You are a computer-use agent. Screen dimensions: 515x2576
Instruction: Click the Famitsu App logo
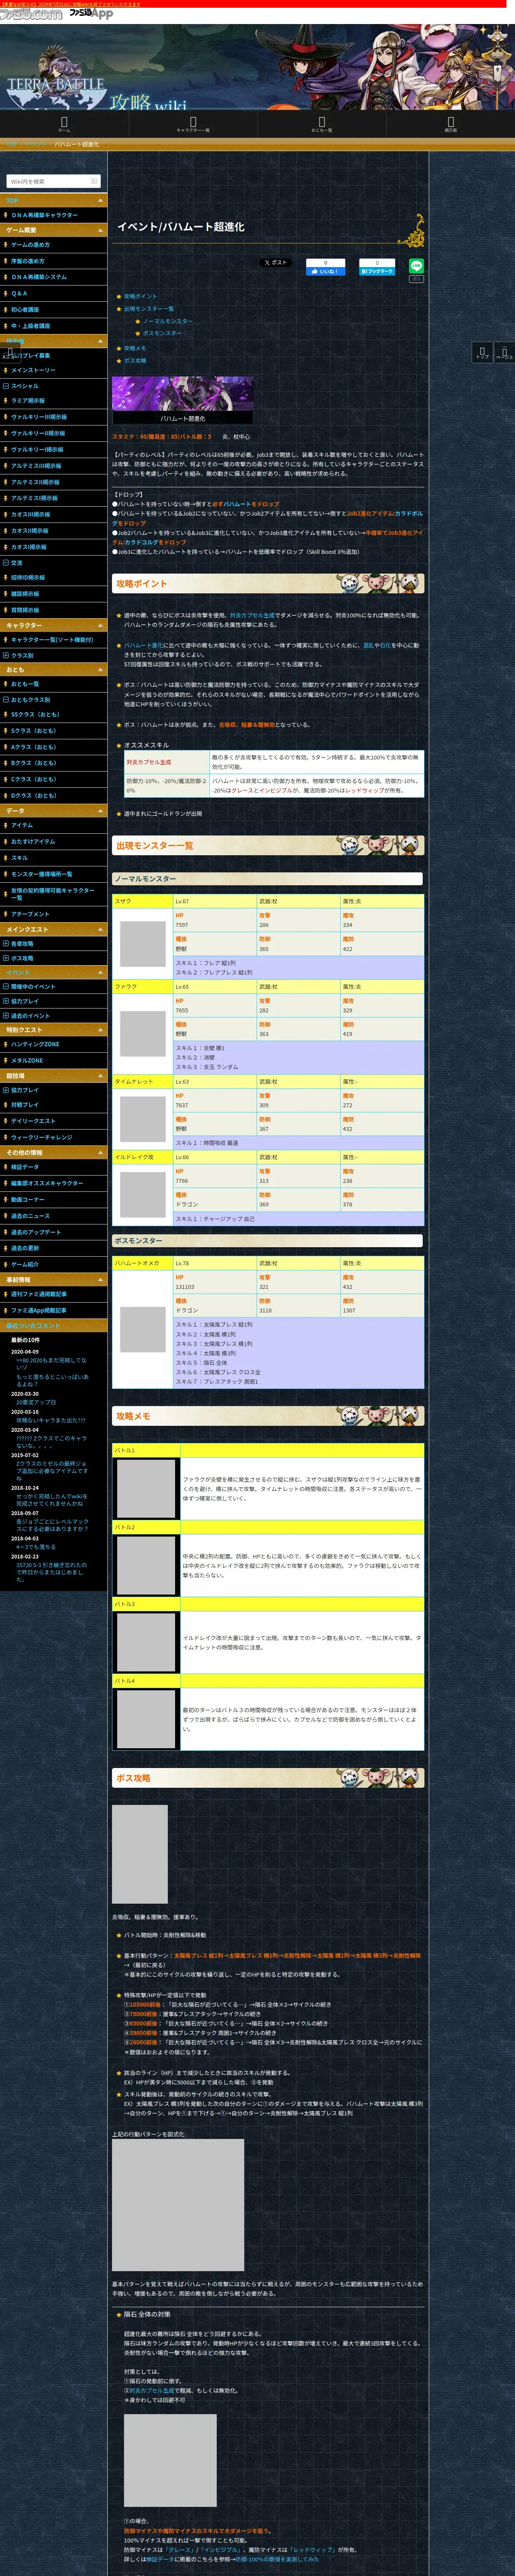(x=91, y=13)
